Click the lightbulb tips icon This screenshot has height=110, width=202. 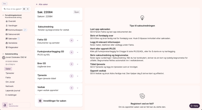tap(142, 18)
